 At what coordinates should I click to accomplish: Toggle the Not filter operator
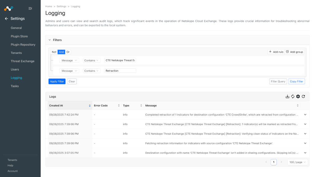click(x=54, y=52)
